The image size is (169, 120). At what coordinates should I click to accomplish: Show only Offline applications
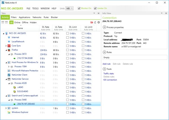[25, 23]
